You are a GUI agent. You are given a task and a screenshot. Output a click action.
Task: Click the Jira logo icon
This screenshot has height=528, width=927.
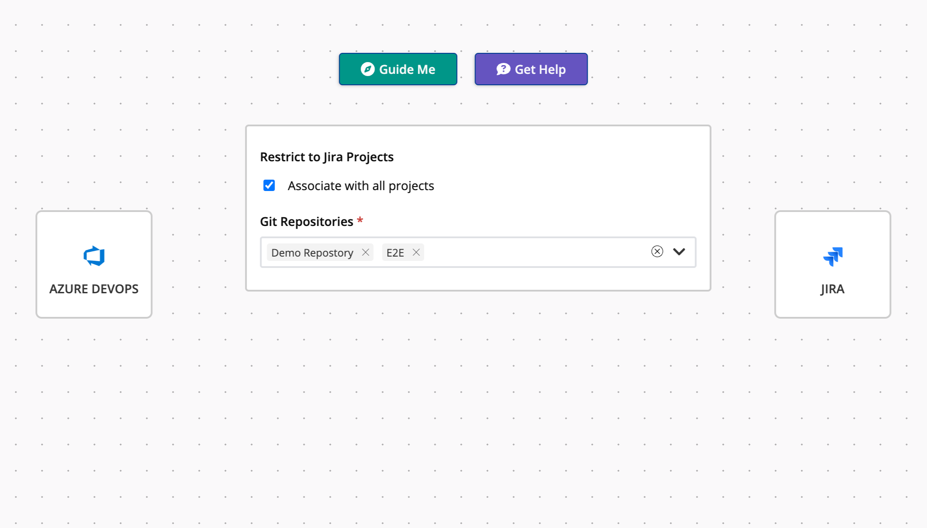pyautogui.click(x=833, y=257)
